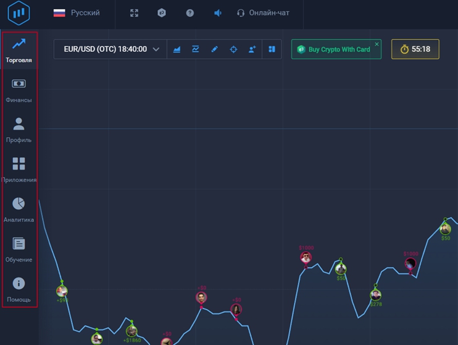Open Аналитика pie chart sidebar item
Viewport: 458px width, 345px height.
(19, 209)
